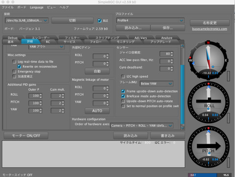Click the Gyro deadband field
This screenshot has height=177, width=235.
166,68
